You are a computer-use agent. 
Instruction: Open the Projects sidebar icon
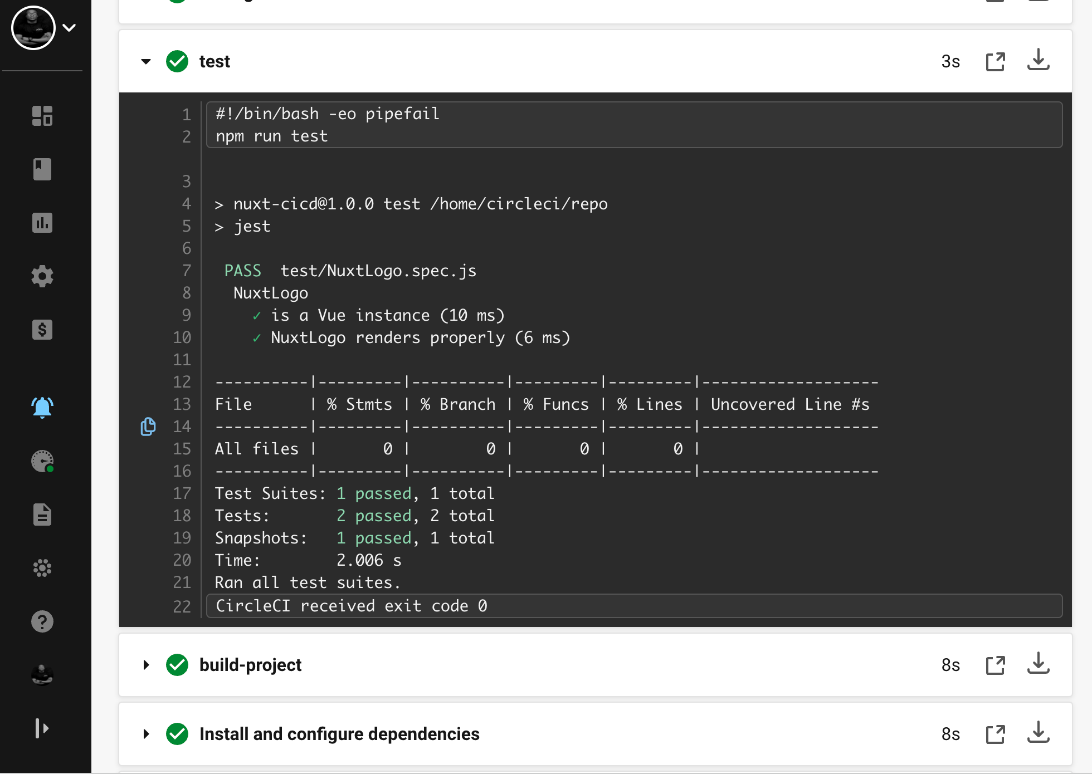(x=42, y=169)
